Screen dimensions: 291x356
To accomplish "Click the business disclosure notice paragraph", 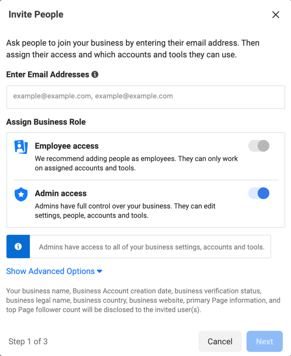I will 143,300.
